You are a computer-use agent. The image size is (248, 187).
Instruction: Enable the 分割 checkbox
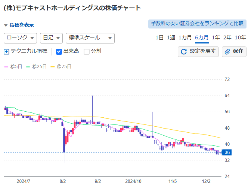point(87,52)
